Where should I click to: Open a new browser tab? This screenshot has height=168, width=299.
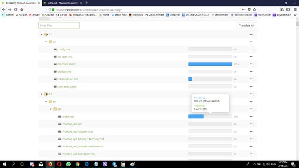(87, 3)
